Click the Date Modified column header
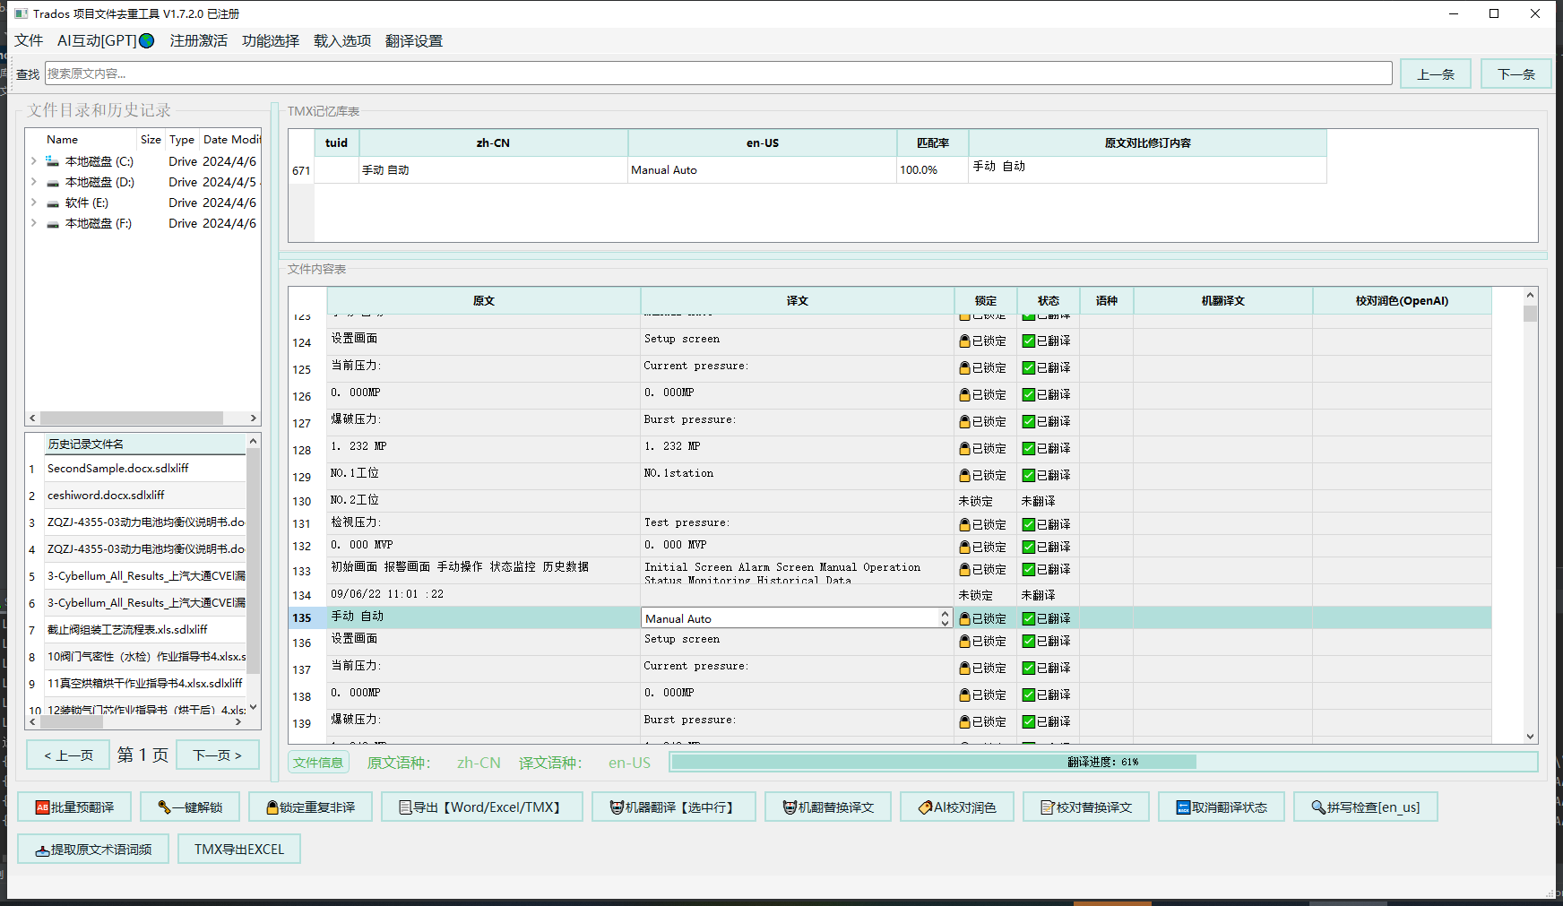This screenshot has width=1563, height=906. tap(231, 140)
